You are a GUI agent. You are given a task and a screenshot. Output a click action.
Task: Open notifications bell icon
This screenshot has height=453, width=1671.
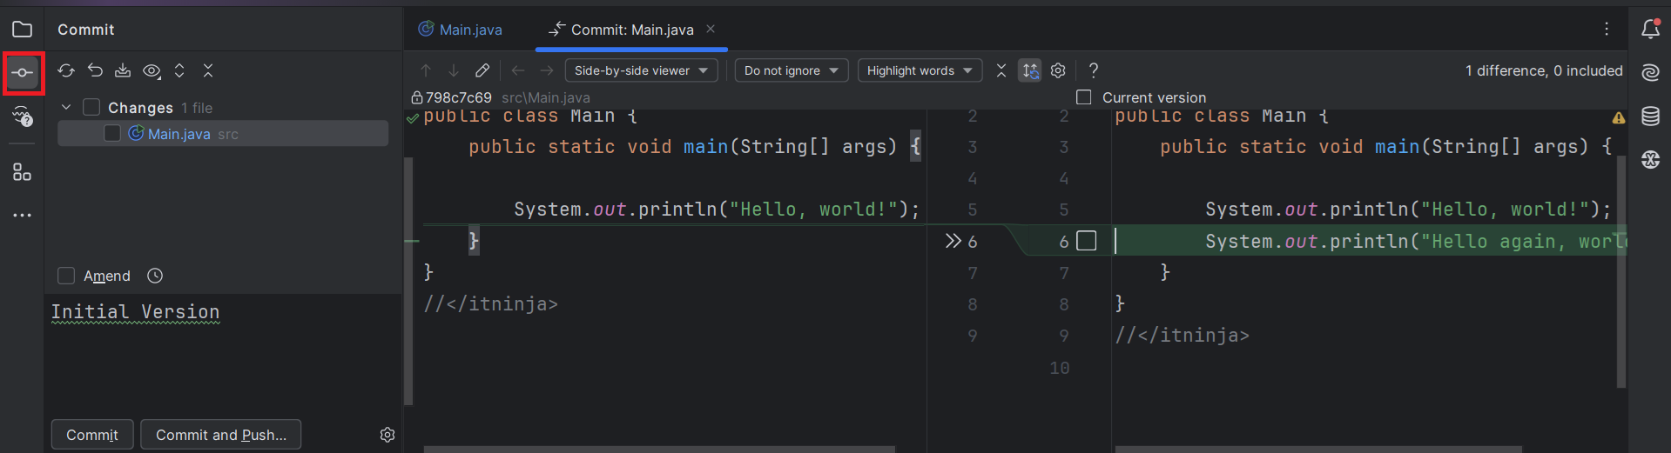coord(1650,29)
